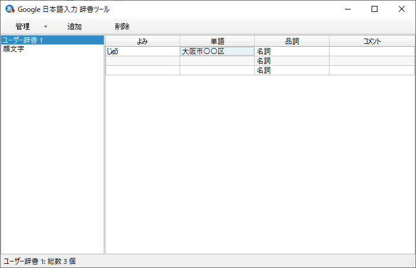The image size is (416, 268).
Task: Click Google 日本語入力 app icon in title bar
Action: point(10,9)
